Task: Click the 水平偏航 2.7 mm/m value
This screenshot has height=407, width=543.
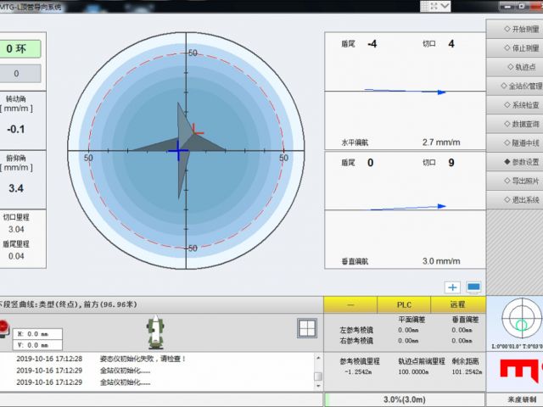Action: [441, 142]
